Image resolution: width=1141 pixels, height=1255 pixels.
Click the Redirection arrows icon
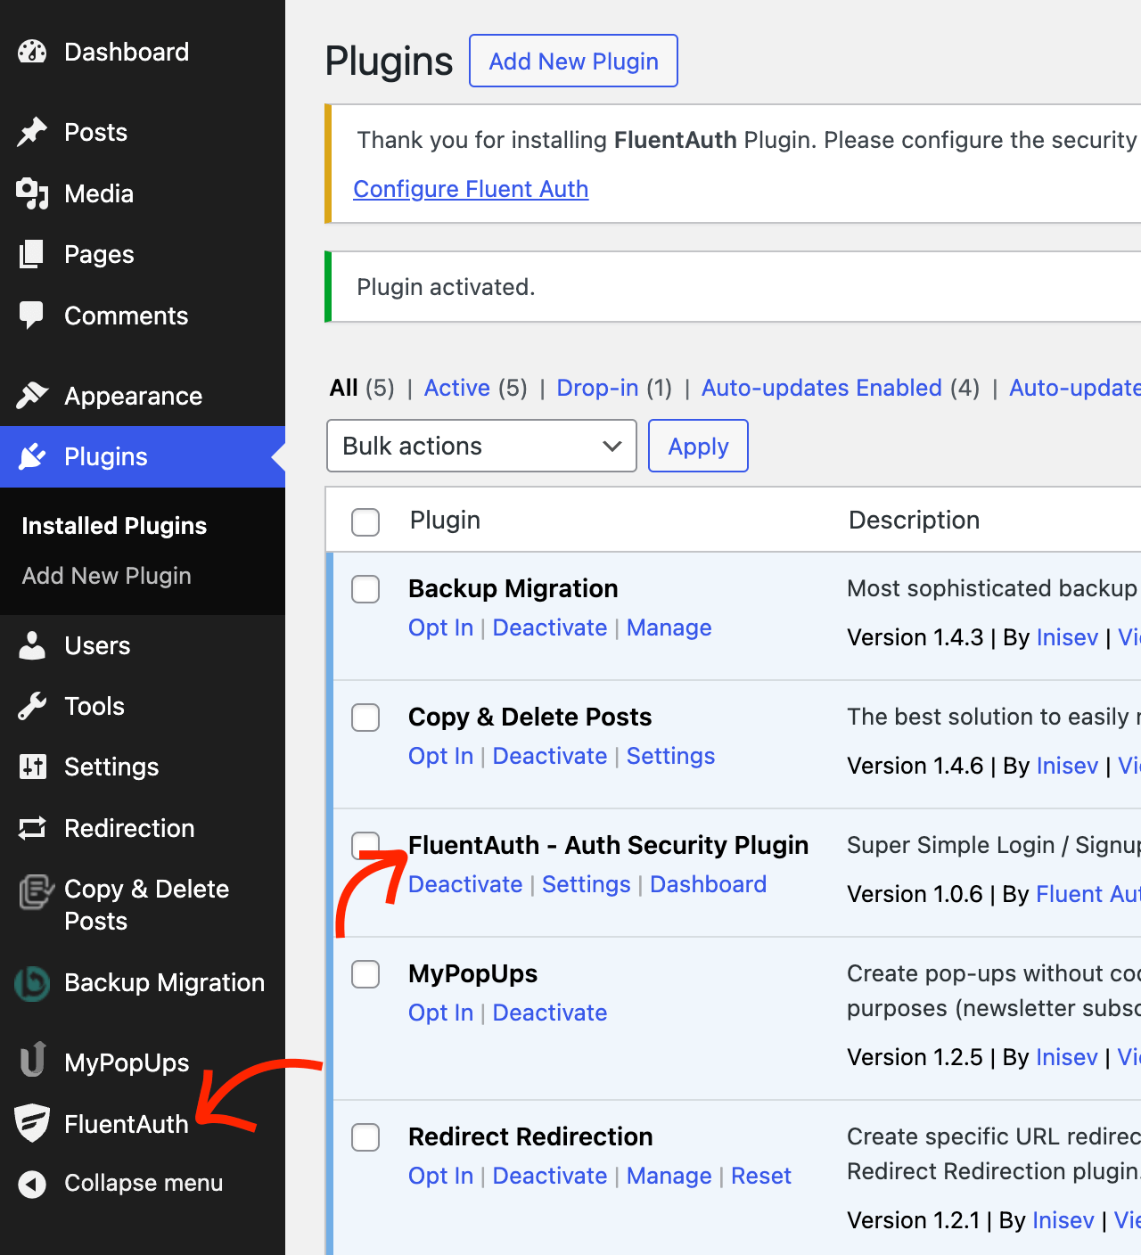[32, 828]
